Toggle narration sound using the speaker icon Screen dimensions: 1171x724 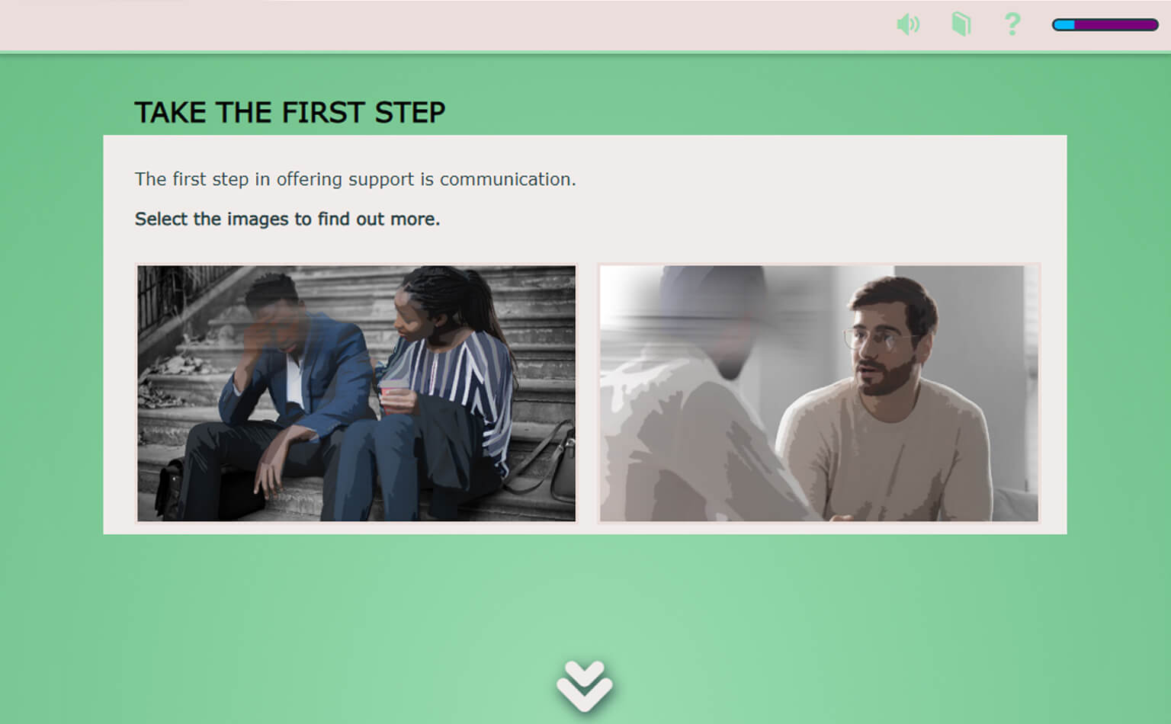point(908,24)
